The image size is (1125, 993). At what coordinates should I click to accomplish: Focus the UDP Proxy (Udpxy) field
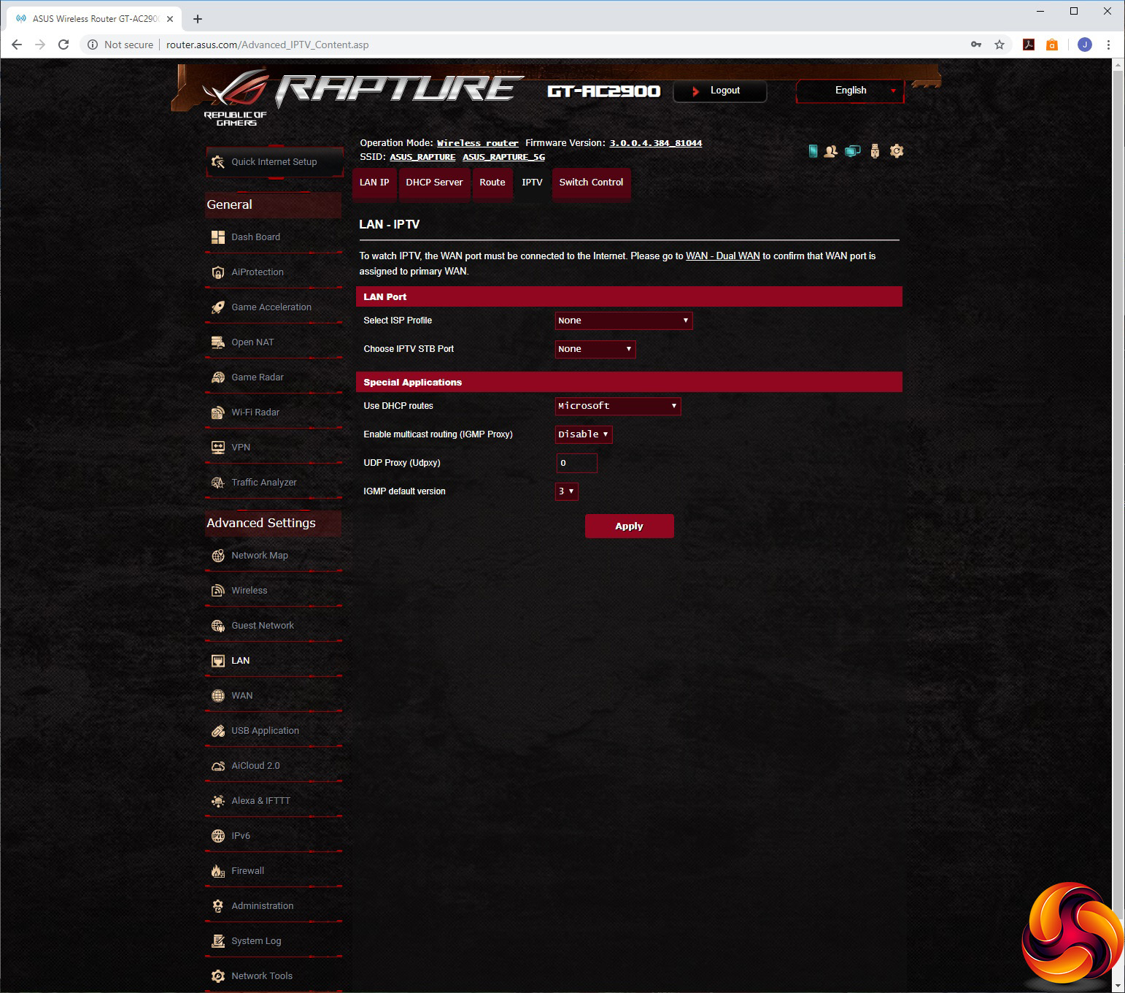pos(576,463)
